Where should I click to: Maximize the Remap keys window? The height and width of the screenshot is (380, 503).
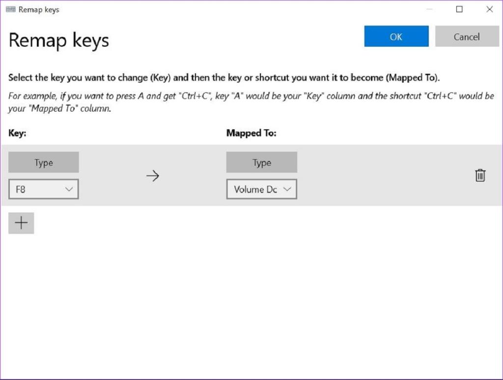click(x=459, y=9)
